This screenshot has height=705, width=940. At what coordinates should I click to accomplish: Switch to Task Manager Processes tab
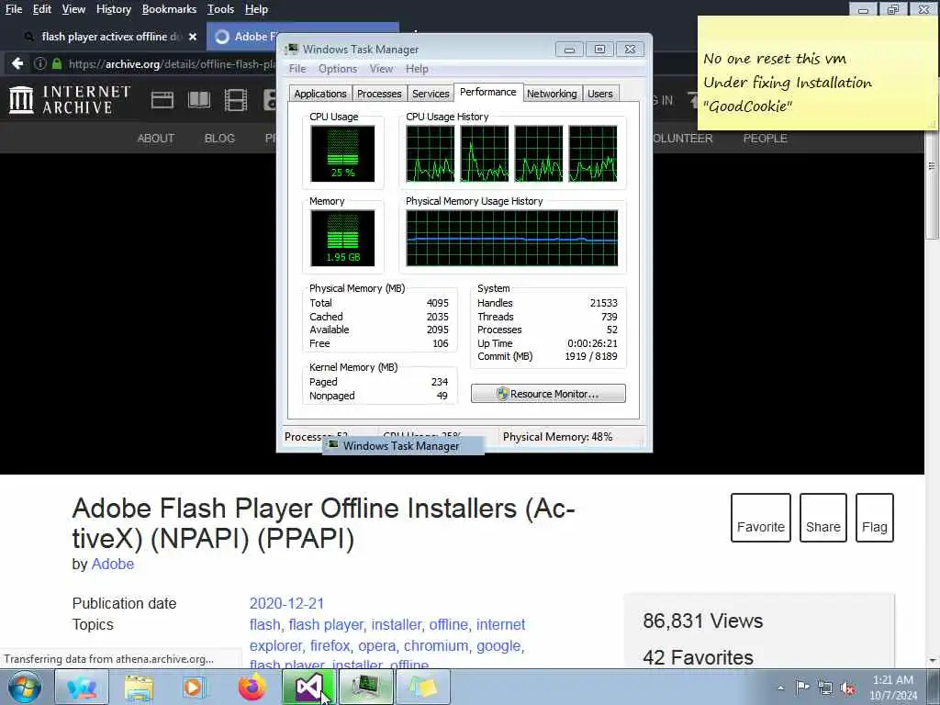pyautogui.click(x=379, y=94)
